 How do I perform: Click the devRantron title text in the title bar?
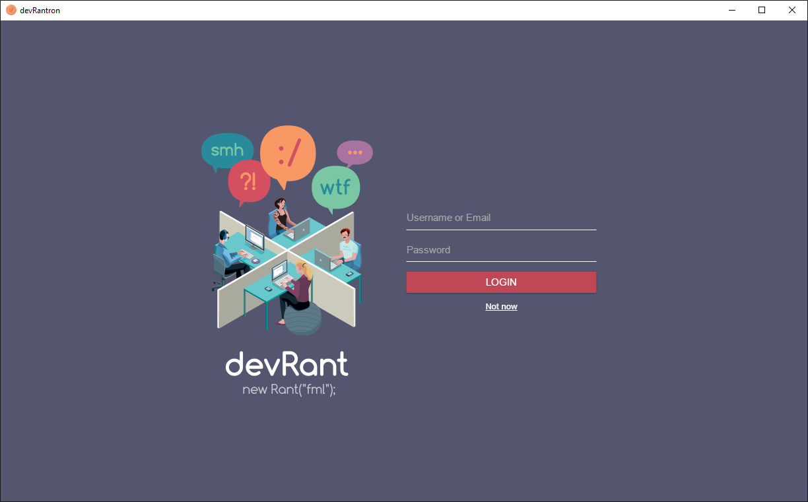[x=40, y=10]
